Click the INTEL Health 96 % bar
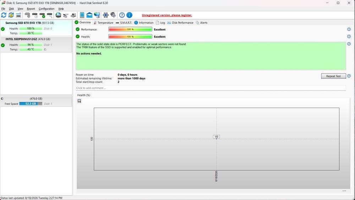 coord(31,45)
